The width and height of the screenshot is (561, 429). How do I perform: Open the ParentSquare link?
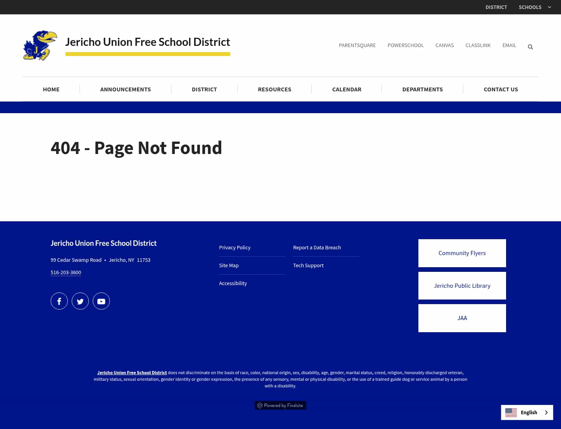coord(357,45)
